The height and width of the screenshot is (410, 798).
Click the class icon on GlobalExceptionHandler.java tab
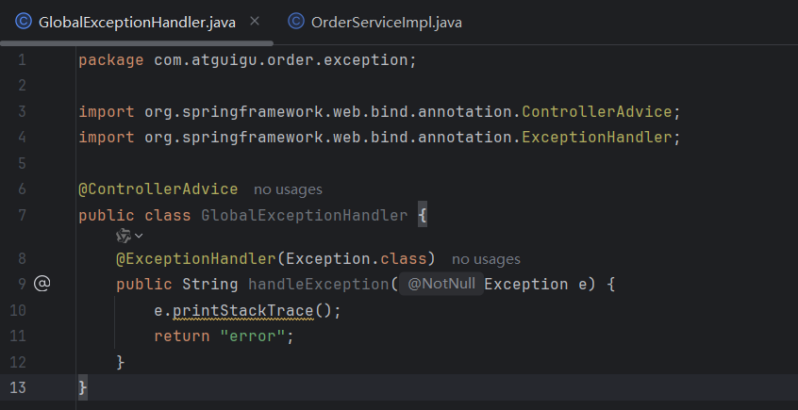[24, 22]
